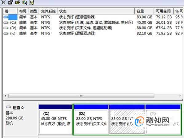The image size is (184, 138).
Task: Select the highlighted unnamed volume drive icon
Action: [x=6, y=17]
